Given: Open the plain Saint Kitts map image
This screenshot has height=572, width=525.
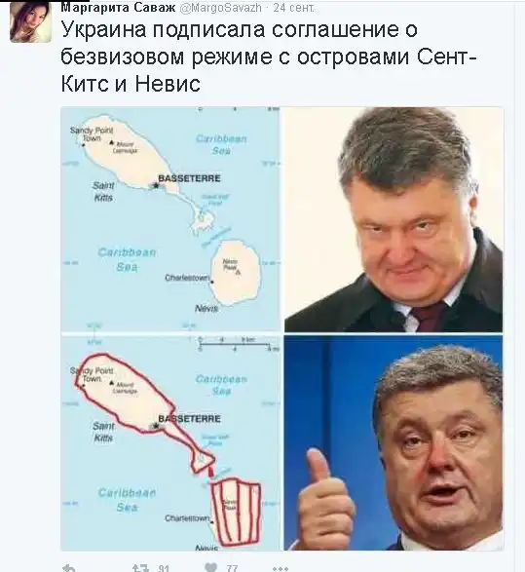Looking at the screenshot, I should point(170,219).
